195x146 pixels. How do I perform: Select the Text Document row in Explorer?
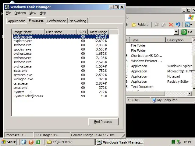coord(159,87)
